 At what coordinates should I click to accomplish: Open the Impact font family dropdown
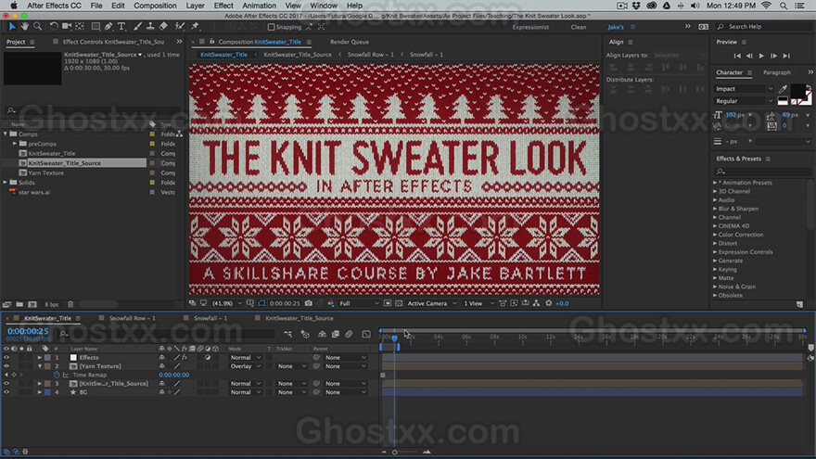coord(745,89)
